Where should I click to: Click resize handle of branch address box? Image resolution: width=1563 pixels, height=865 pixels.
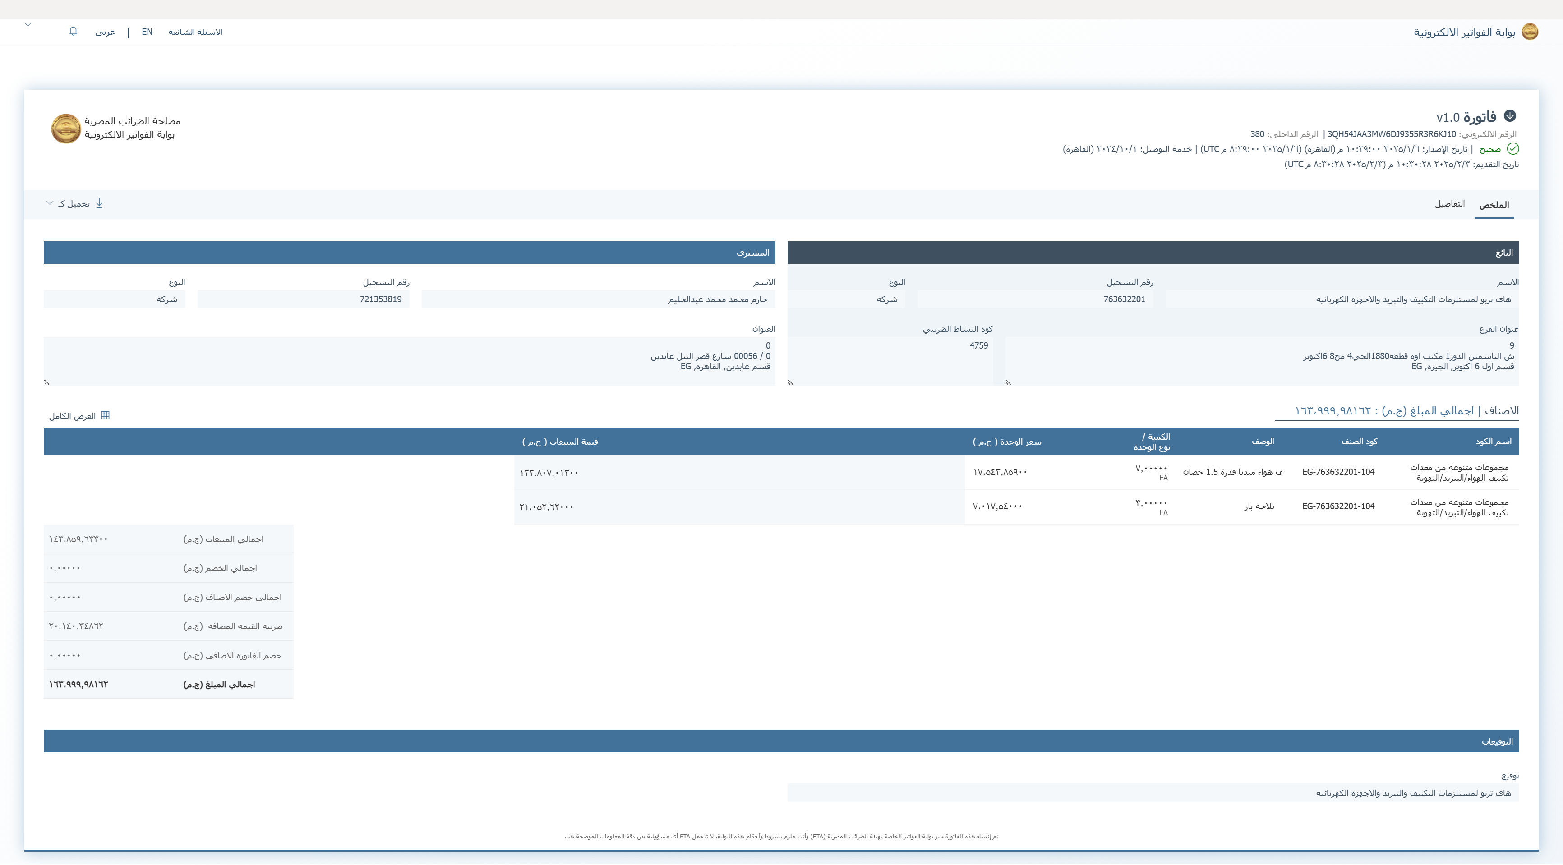[x=1009, y=382]
